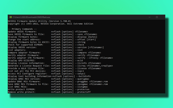Click the --offset [start] option text
This screenshot has height=108, width=173.
pyautogui.click(x=85, y=40)
